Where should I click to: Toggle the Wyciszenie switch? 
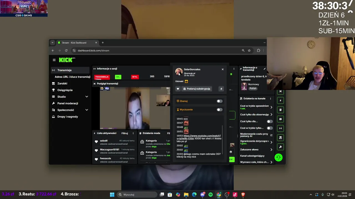click(219, 110)
